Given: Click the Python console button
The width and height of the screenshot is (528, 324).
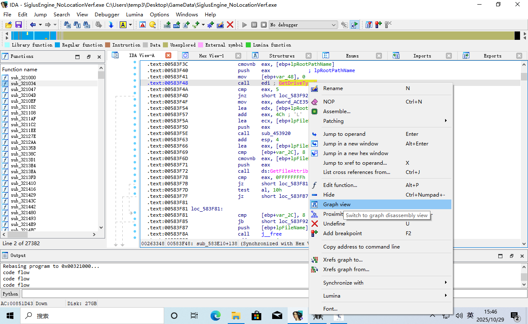Looking at the screenshot, I should (10, 294).
